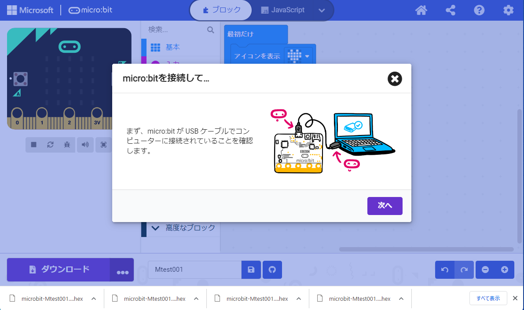This screenshot has width=524, height=310.
Task: Go to the Home screen icon
Action: point(421,11)
